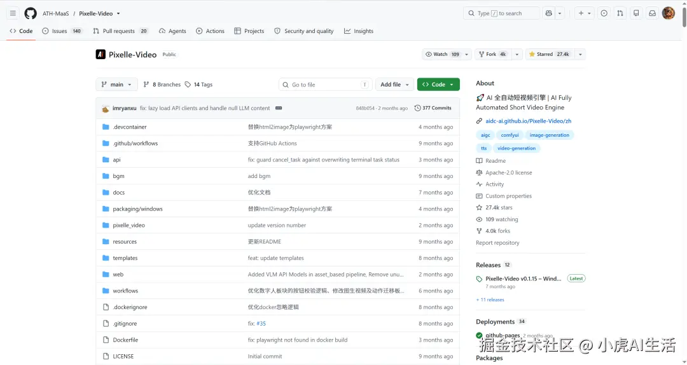Click the release tag icon for v0.1.15
Viewport: 687px width, 365px height.
(480, 279)
